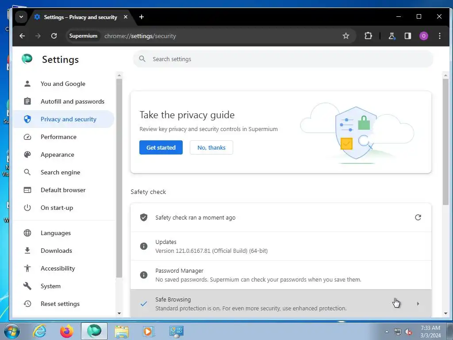The image size is (453, 340).
Task: Launch Firefox from taskbar
Action: 67,331
